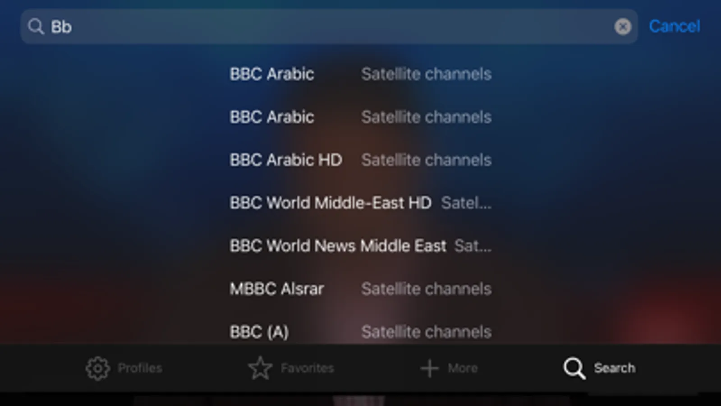Open the Favorites star icon
721x406 pixels.
(260, 368)
